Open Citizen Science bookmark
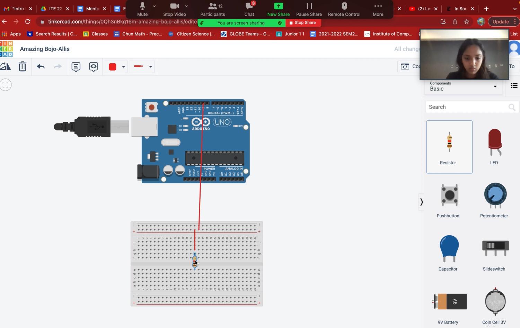 click(x=192, y=34)
